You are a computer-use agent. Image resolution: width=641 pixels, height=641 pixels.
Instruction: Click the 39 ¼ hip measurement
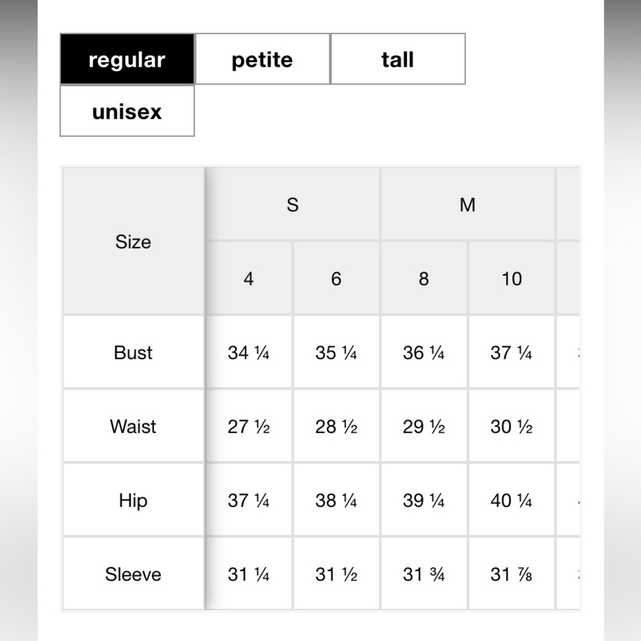click(424, 501)
